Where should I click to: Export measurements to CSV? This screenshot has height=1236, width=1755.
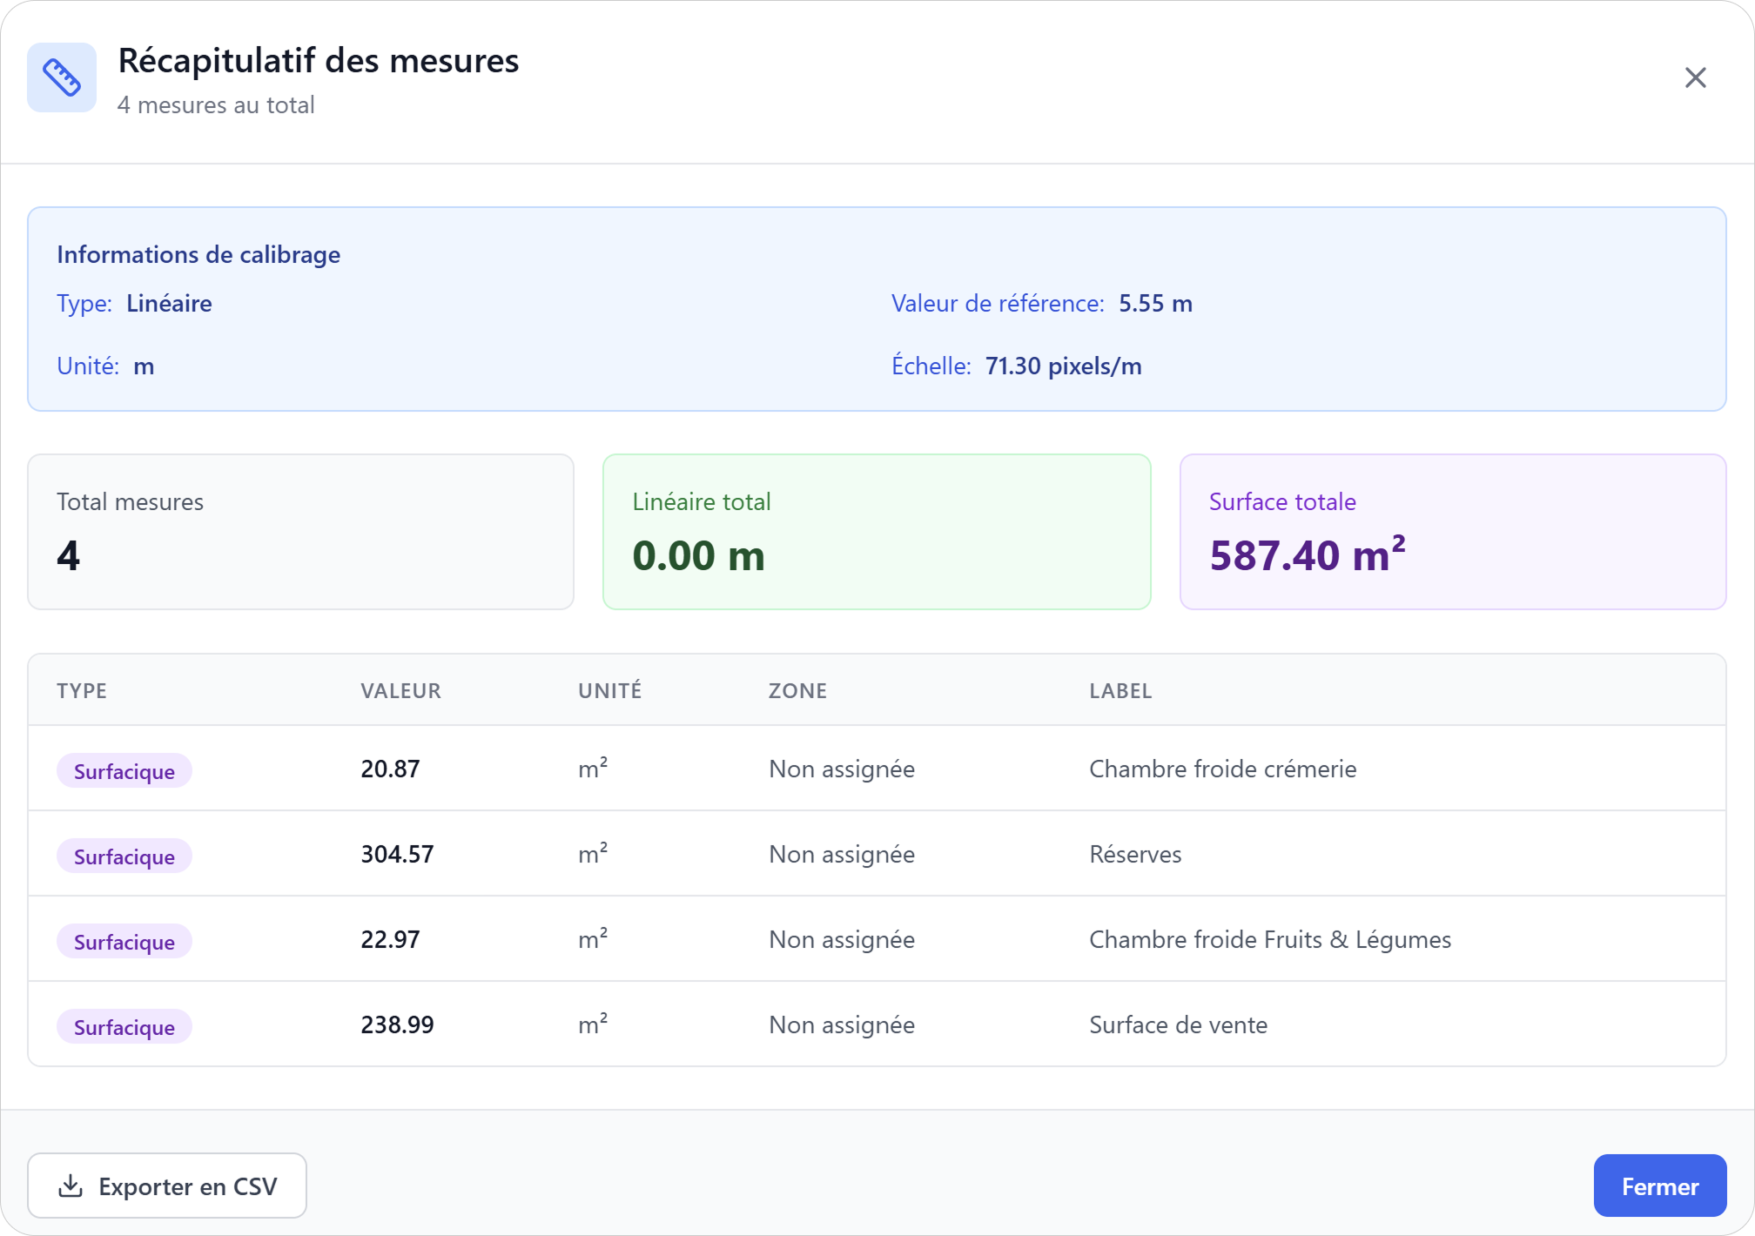point(167,1186)
